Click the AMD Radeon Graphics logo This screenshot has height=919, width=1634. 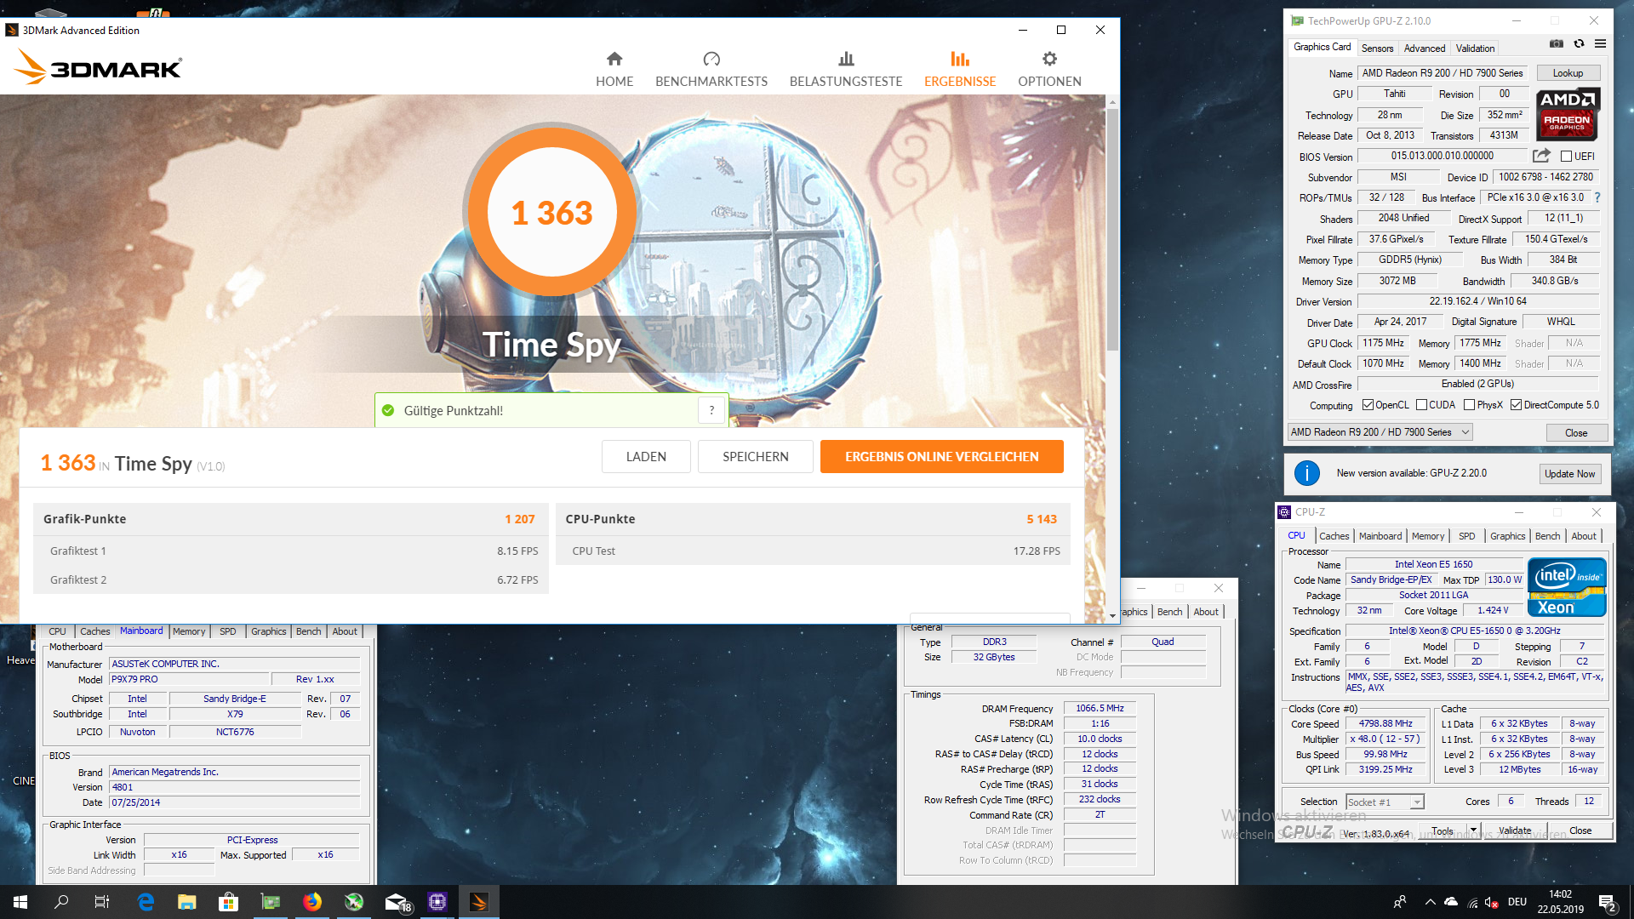point(1568,115)
